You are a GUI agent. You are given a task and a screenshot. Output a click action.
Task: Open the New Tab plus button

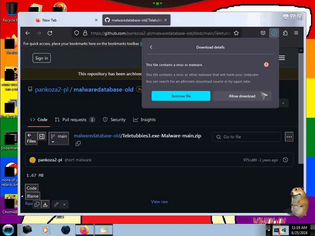click(177, 20)
